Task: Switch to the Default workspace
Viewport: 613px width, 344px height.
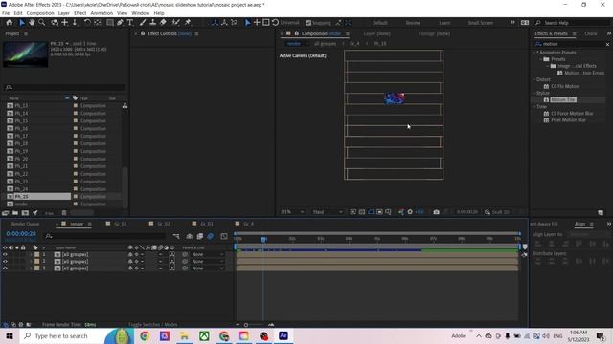Action: click(x=380, y=23)
